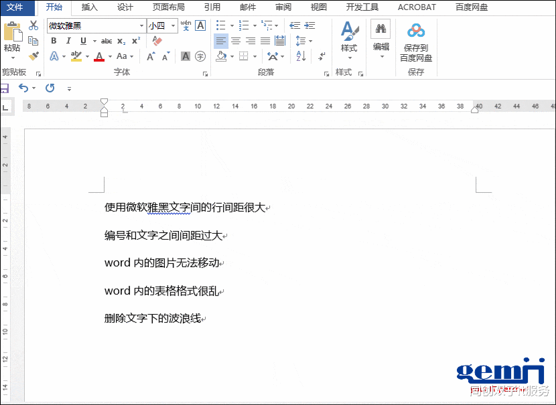
Task: Redo the last action
Action: (50, 88)
